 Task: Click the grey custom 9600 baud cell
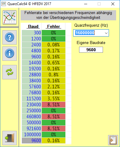[32, 140]
